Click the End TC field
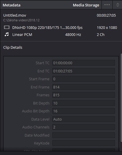The height and width of the screenshot is (155, 122). point(84,71)
